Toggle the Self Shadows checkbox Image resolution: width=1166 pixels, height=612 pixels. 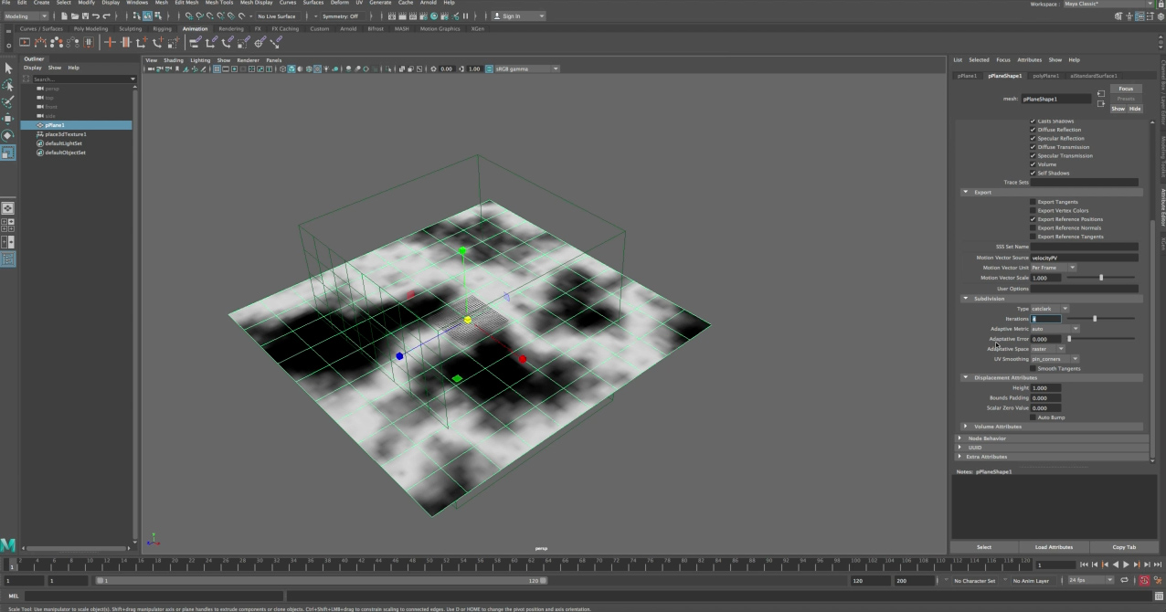click(1033, 173)
